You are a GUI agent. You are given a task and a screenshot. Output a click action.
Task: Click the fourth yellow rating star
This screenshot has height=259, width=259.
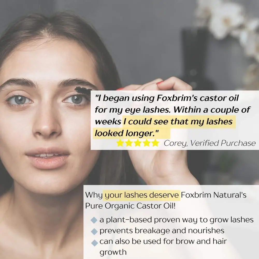pyautogui.click(x=146, y=143)
